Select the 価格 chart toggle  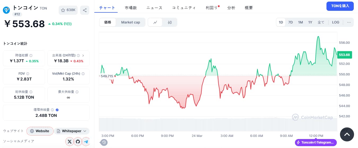[x=108, y=22]
